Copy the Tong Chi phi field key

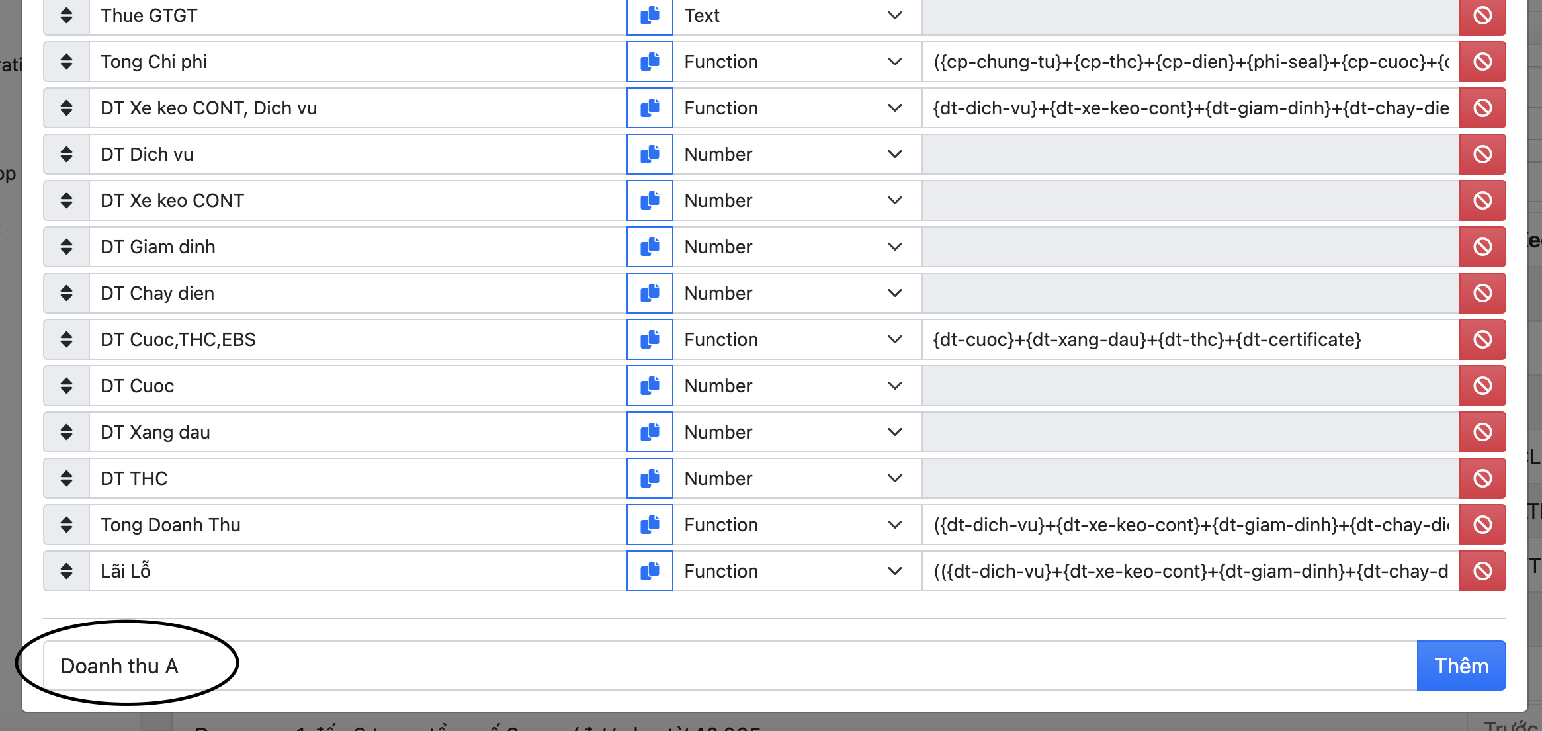[650, 62]
